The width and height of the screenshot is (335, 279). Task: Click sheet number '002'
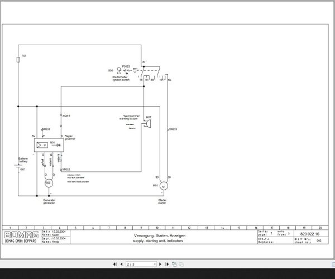[319, 240]
